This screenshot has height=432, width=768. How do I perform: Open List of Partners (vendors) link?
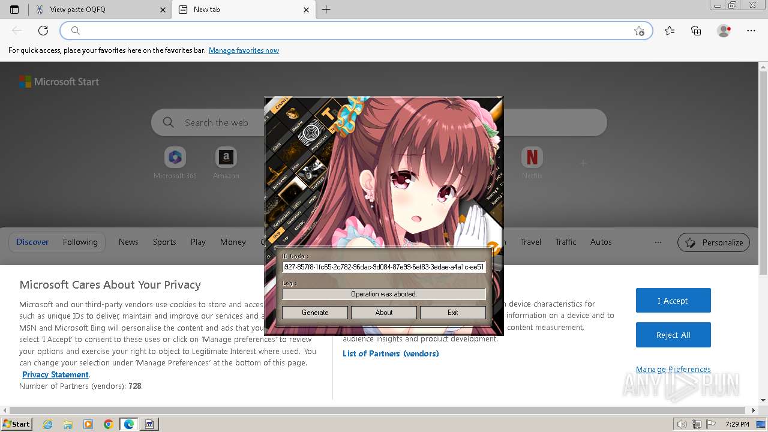(391, 353)
